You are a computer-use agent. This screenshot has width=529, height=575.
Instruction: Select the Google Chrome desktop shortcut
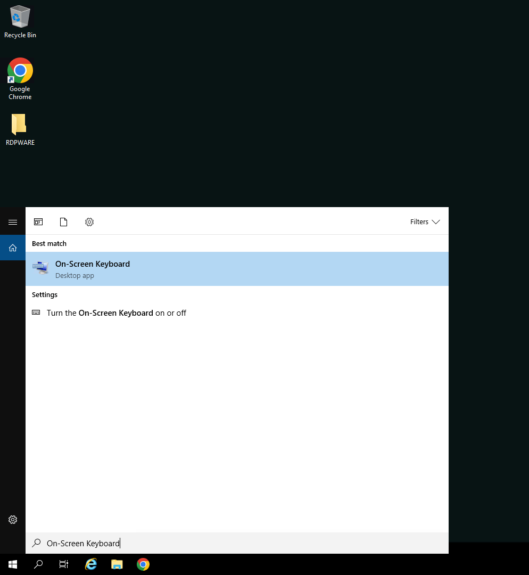(x=20, y=78)
